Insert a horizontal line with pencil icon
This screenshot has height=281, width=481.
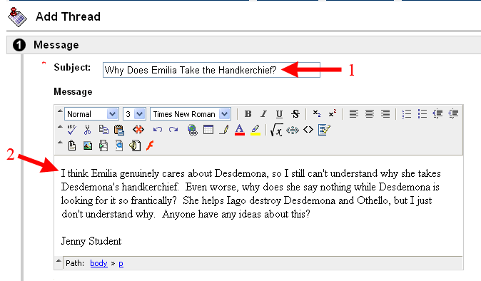coord(224,130)
